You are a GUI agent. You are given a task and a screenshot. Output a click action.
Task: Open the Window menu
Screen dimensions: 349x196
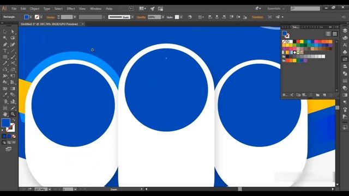coord(95,9)
